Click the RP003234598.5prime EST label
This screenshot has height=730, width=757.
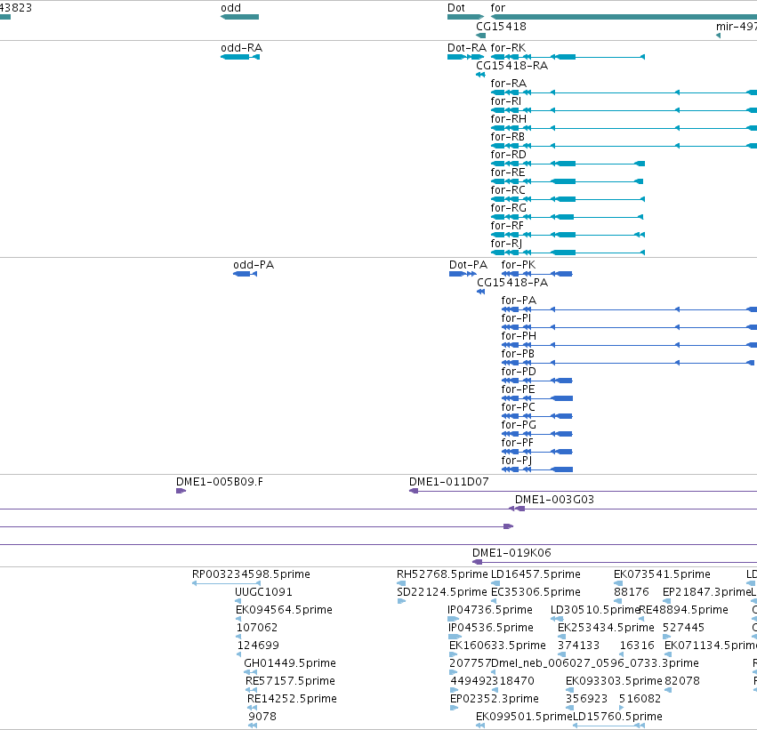(251, 574)
